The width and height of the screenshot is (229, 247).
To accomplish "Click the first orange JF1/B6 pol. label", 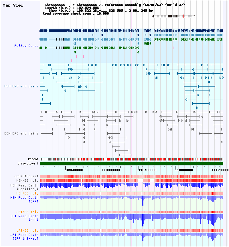I will pyautogui.click(x=27, y=212).
